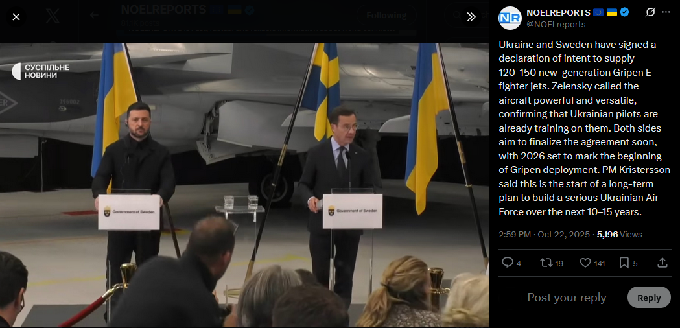Viewport: 680px width, 328px height.
Task: Click the Reply button
Action: pyautogui.click(x=649, y=298)
